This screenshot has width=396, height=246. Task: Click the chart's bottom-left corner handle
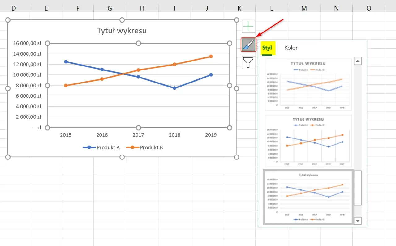8,157
